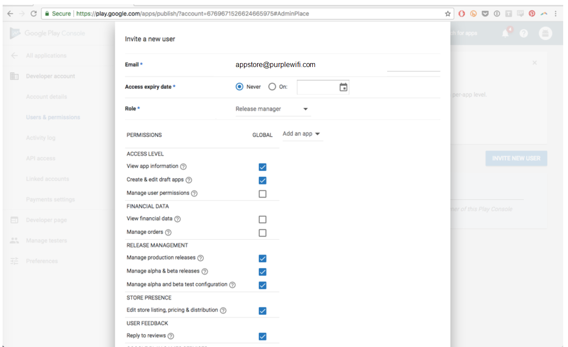Uncheck the Create & edit draft apps checkbox
Image resolution: width=568 pixels, height=347 pixels.
(x=262, y=181)
